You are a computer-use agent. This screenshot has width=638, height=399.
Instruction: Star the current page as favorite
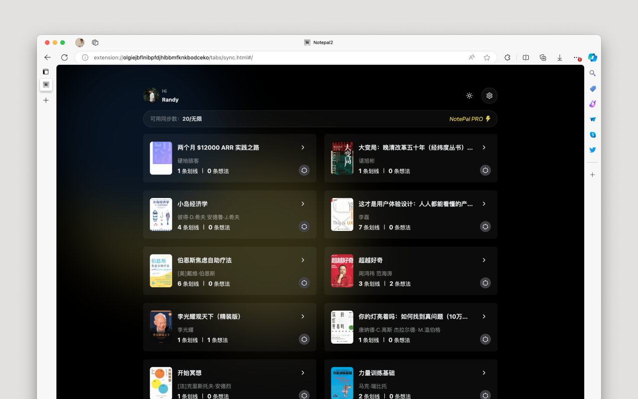tap(487, 57)
